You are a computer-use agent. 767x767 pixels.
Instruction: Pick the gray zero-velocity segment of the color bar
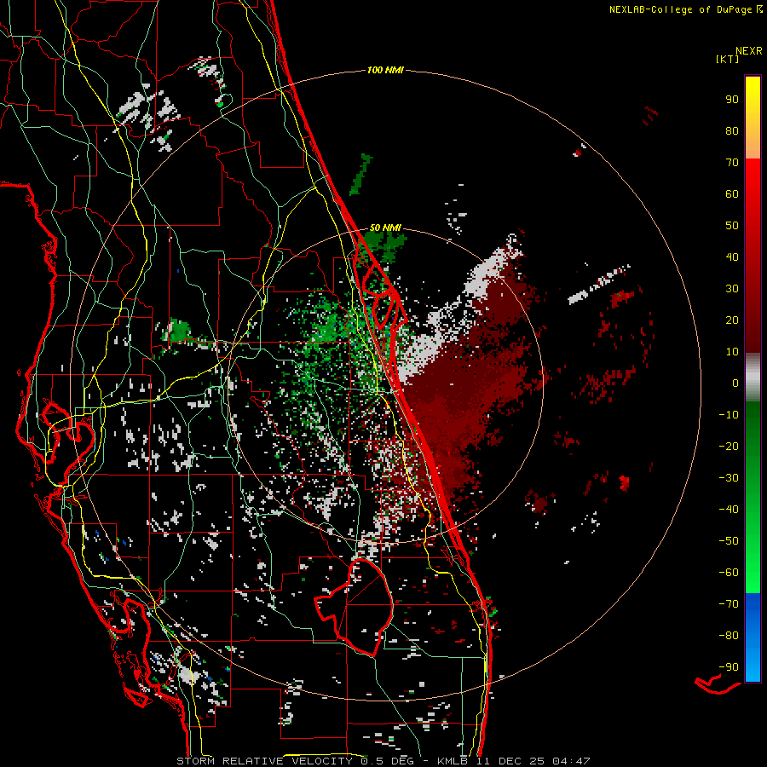pyautogui.click(x=753, y=378)
